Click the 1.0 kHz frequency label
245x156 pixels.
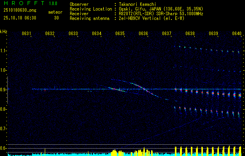click(3, 71)
